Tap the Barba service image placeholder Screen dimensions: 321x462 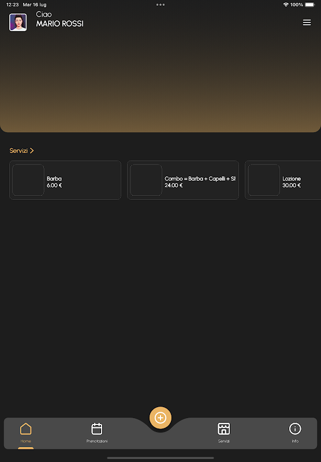(x=28, y=180)
